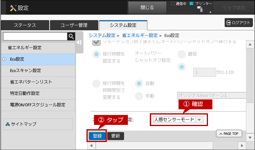Click the vertical scrollbar thumb
This screenshot has height=150, width=255.
coord(250,118)
